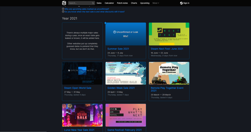This screenshot has height=132, width=251.
Task: Open the Charts section
Action: point(134,3)
